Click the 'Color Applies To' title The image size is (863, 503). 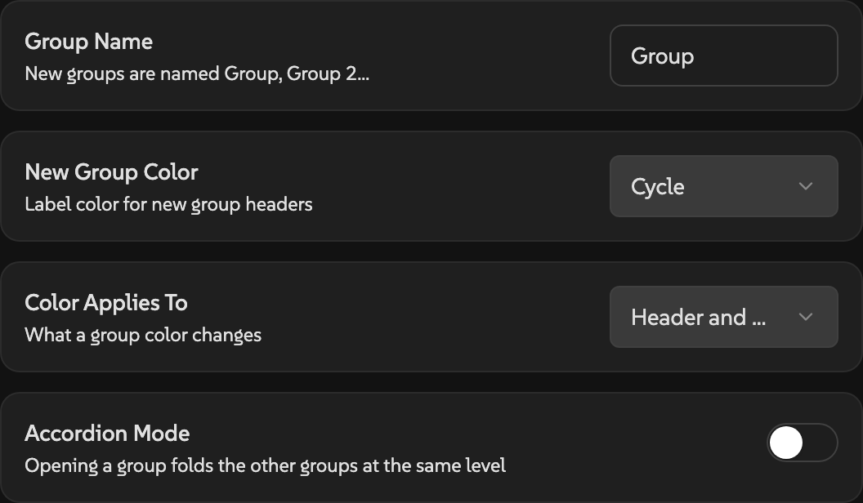[x=106, y=303]
